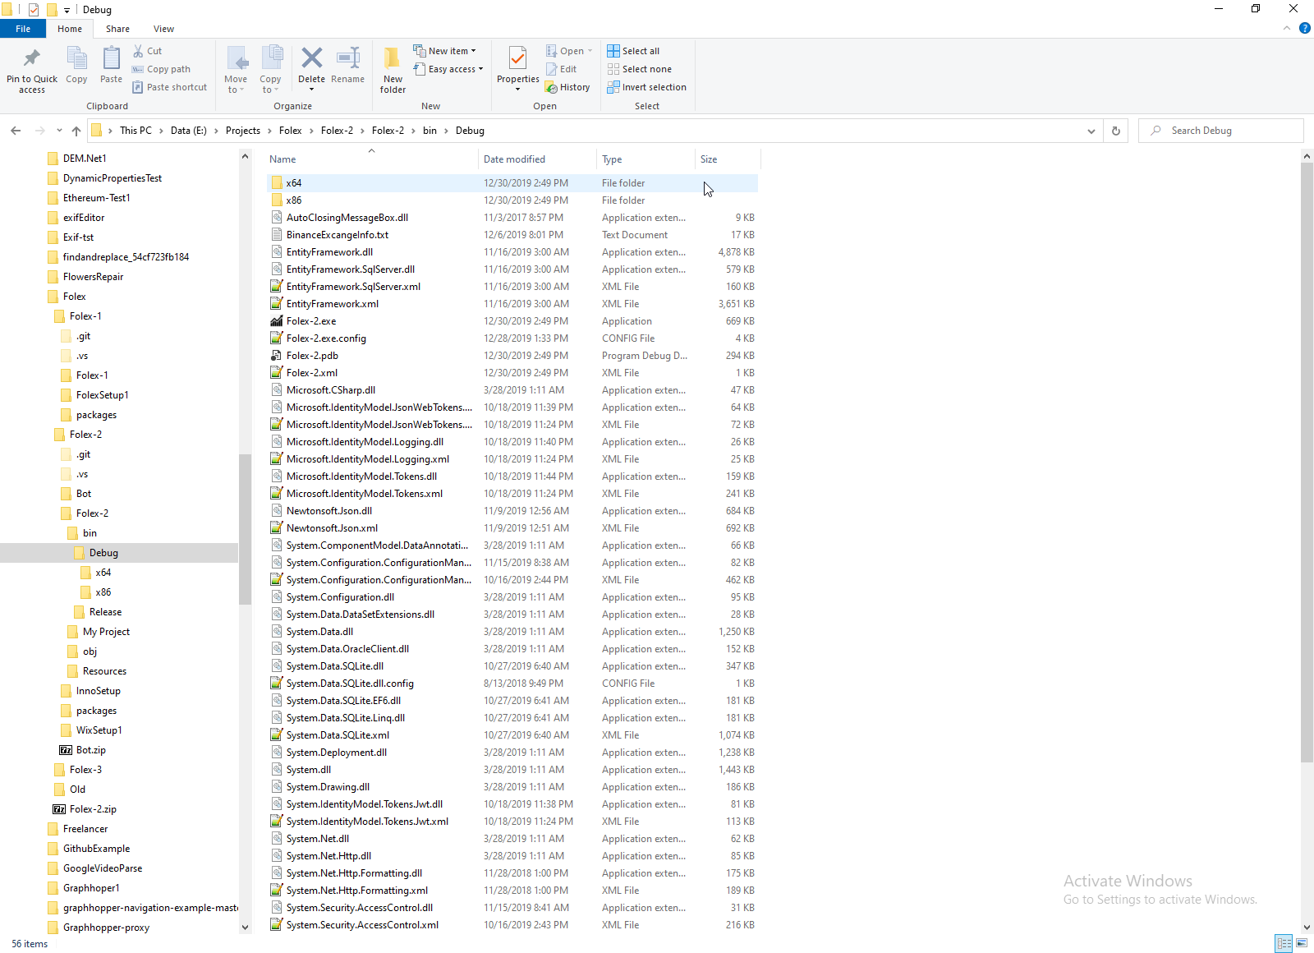The width and height of the screenshot is (1314, 953).
Task: Open the Easy access dropdown
Action: (x=448, y=69)
